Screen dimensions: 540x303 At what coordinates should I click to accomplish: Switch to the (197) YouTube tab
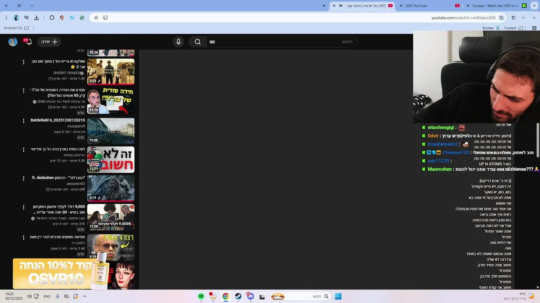(429, 5)
